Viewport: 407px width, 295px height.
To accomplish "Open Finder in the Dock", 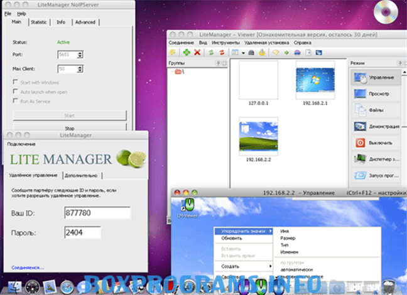I will click(14, 287).
